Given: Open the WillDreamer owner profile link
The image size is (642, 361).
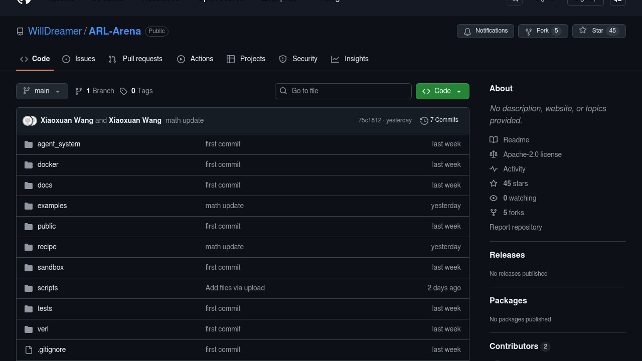Looking at the screenshot, I should pos(55,31).
